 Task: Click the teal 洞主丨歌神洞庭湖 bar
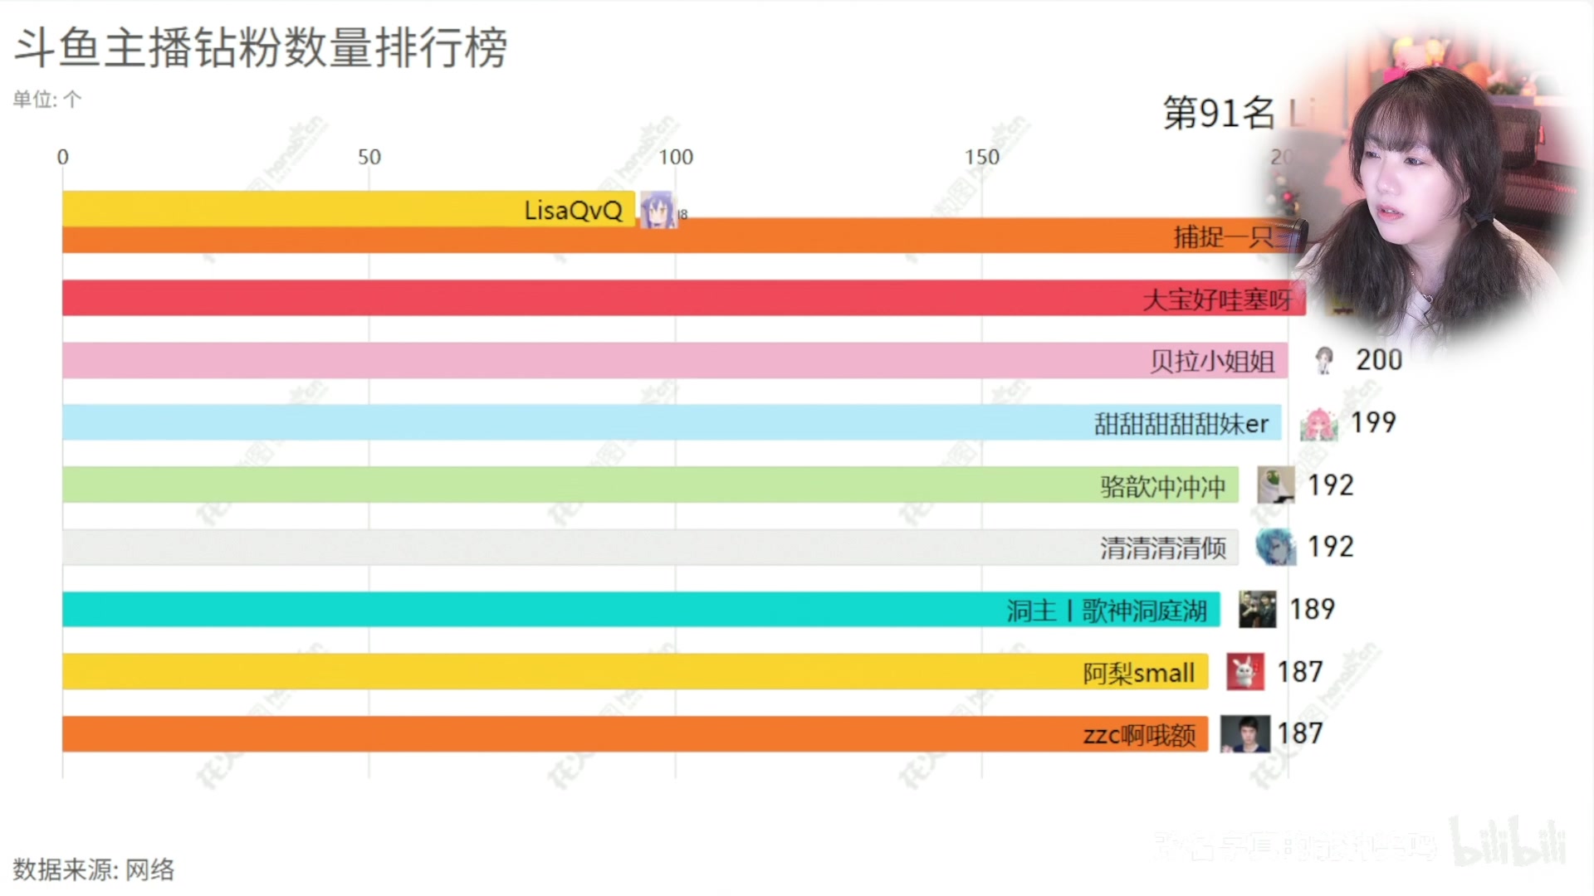(641, 610)
